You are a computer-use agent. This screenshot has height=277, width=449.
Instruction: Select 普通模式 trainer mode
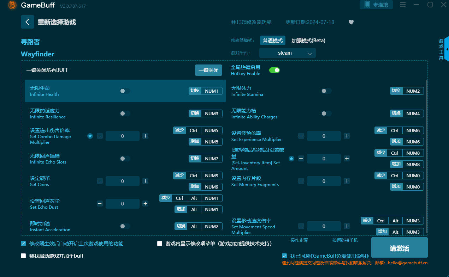[273, 41]
